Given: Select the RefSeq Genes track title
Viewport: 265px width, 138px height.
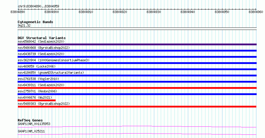Looking at the screenshot, I should coord(30,120).
